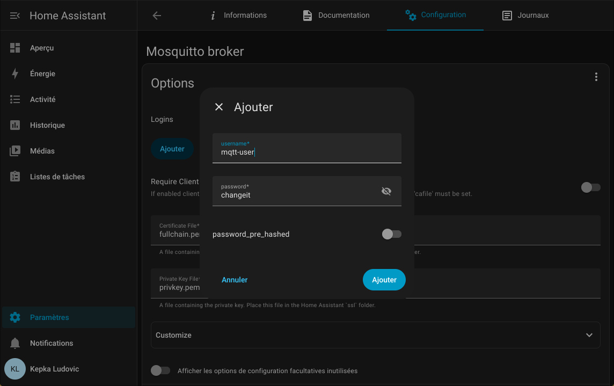Open Listes de tâches clipboard icon
Viewport: 614px width, 386px height.
coord(15,177)
